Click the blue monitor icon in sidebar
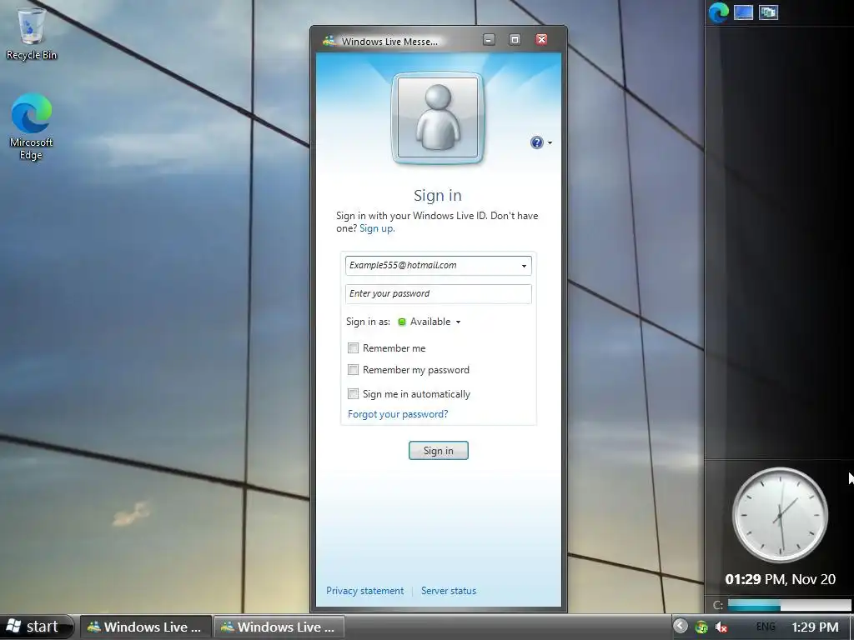 743,12
